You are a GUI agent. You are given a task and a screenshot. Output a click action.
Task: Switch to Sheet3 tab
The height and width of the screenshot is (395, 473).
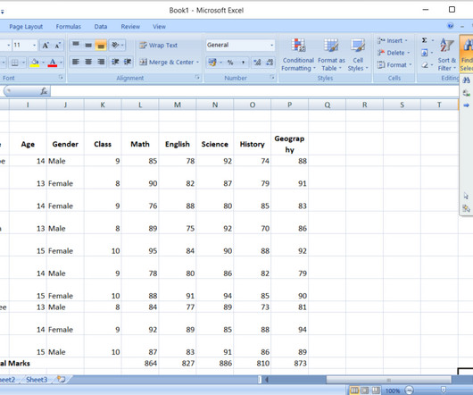[x=37, y=380]
